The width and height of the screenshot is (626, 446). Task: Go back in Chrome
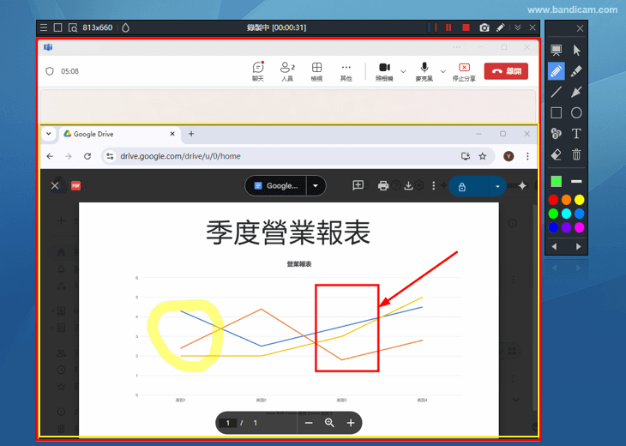[50, 156]
